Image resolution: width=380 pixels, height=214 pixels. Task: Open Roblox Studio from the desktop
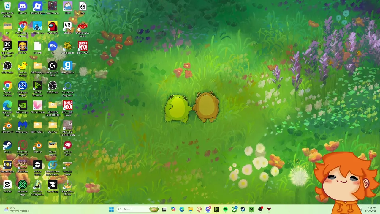click(37, 168)
